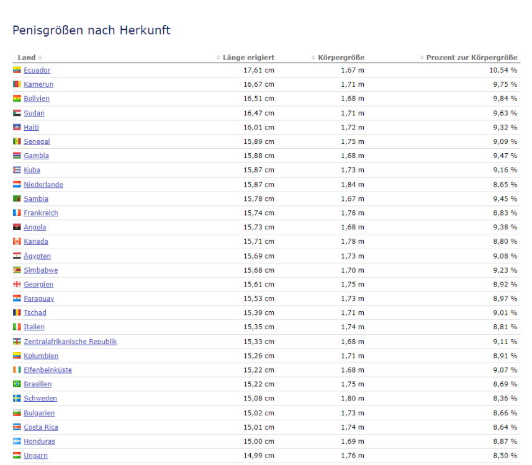This screenshot has width=532, height=465.
Task: Click Bolivien's 16,51 cm length cell
Action: [x=258, y=99]
